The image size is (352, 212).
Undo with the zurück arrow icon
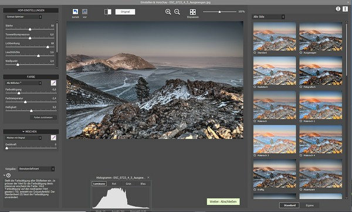pyautogui.click(x=75, y=12)
